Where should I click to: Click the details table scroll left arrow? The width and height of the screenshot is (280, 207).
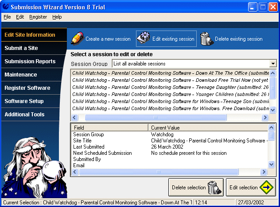tap(75, 172)
